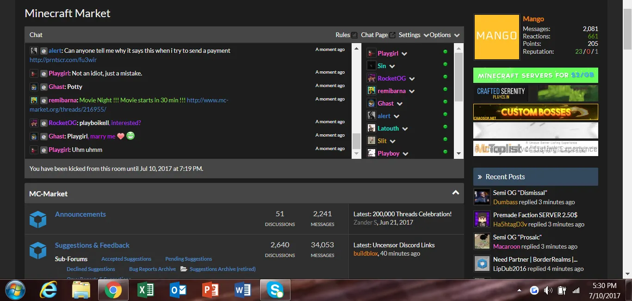Open the prntscr.com/fu3wir link

tap(63, 60)
